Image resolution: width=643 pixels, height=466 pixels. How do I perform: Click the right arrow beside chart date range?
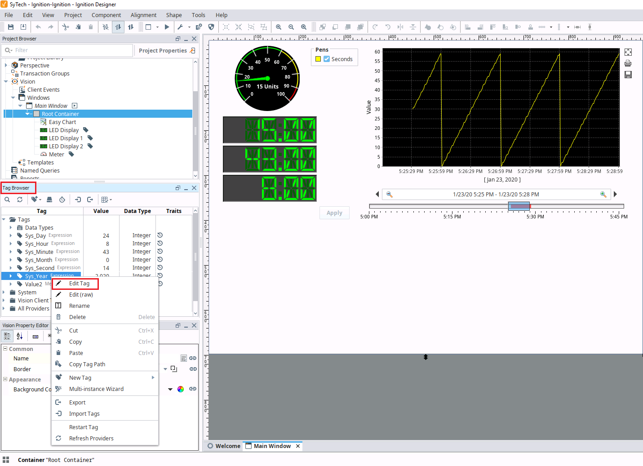click(x=615, y=194)
